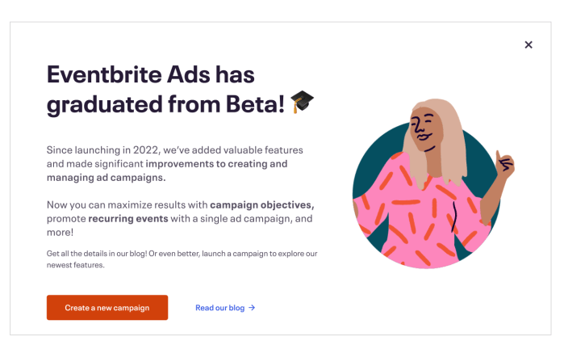Screen dimensions: 564x362
Task: Open the Read our blog link
Action: [x=219, y=308]
